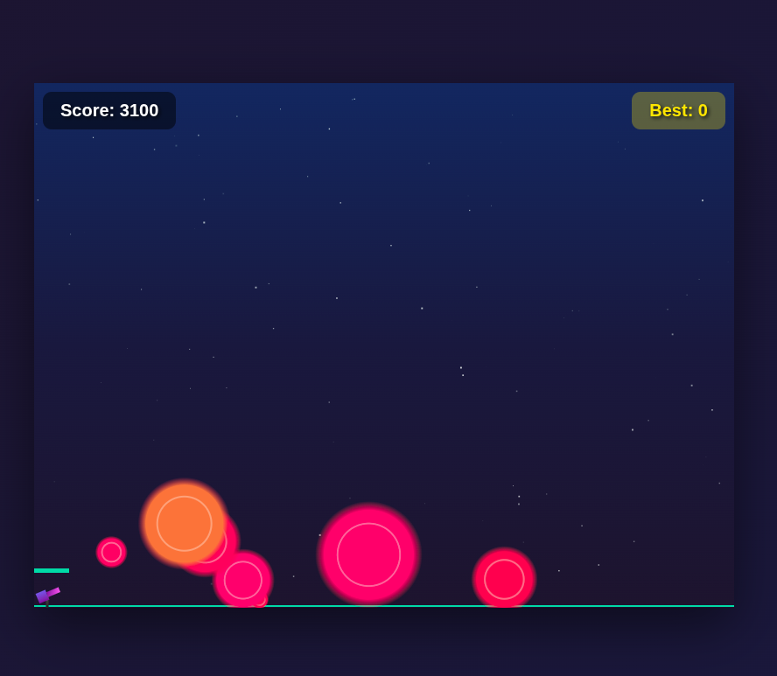Click the Score: 3100 badge
Image resolution: width=777 pixels, height=676 pixels.
click(x=108, y=110)
